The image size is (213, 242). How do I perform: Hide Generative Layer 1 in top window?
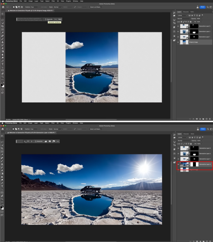point(178,37)
